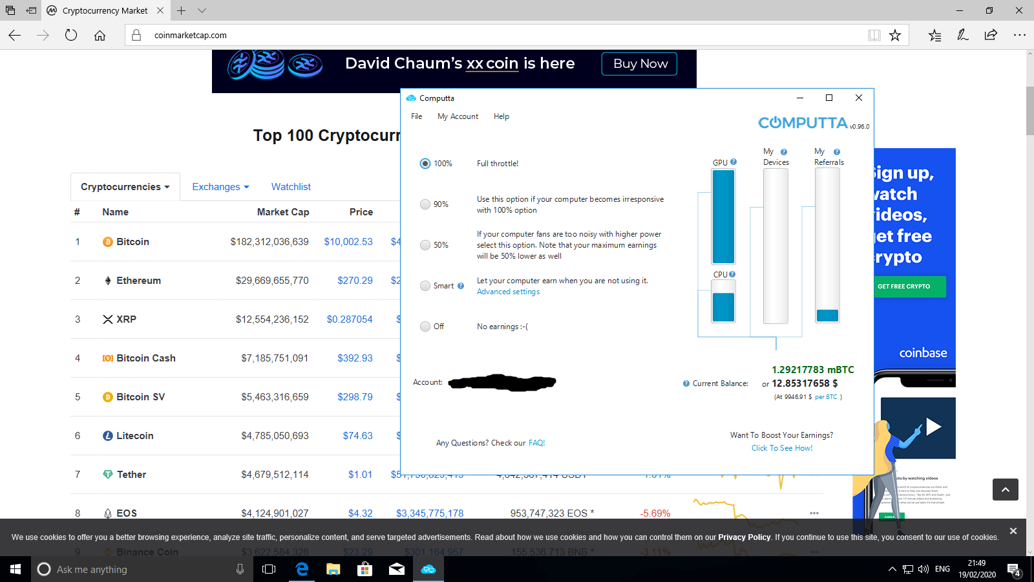Screen dimensions: 1034x582
Task: Expand the Cryptocurrencies dropdown tab
Action: [x=125, y=187]
